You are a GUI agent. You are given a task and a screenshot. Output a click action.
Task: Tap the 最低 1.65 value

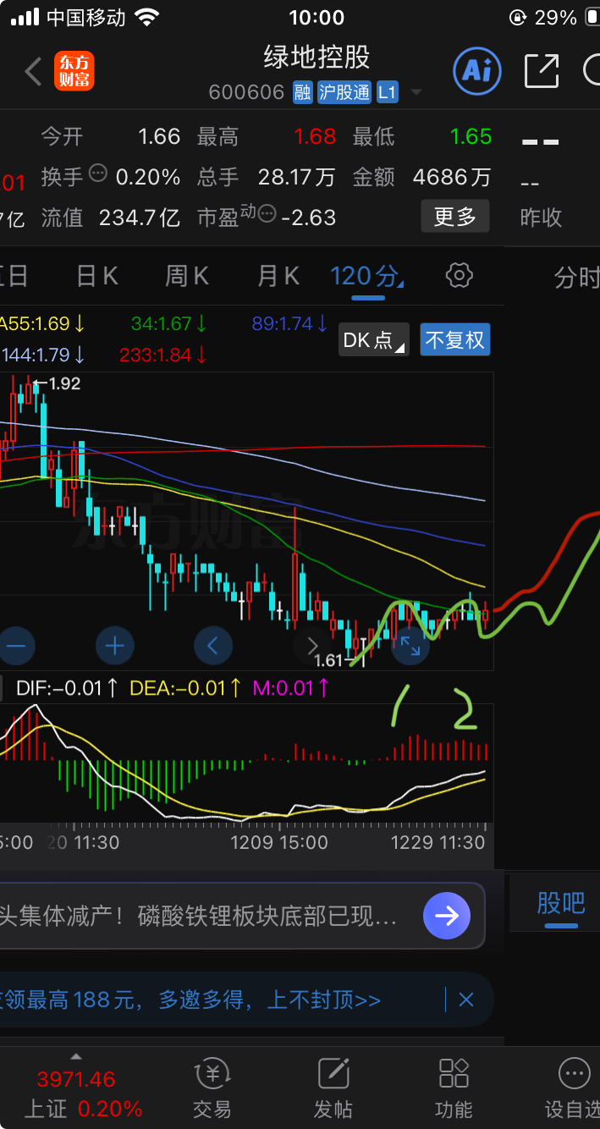point(471,136)
